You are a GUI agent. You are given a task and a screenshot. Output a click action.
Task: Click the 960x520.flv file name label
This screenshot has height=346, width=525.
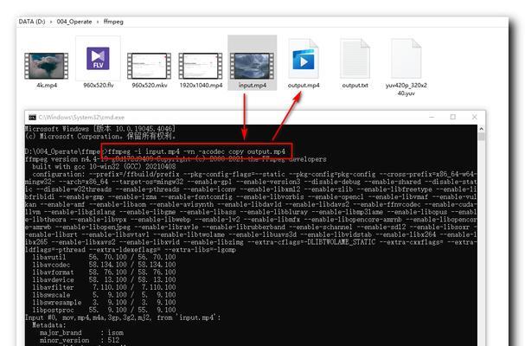pyautogui.click(x=99, y=86)
